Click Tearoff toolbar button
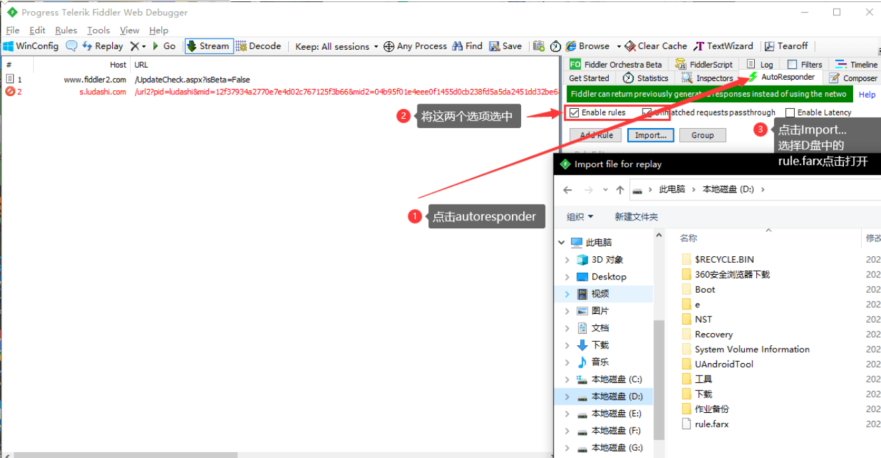Screen dimensions: 881x458 [786, 46]
